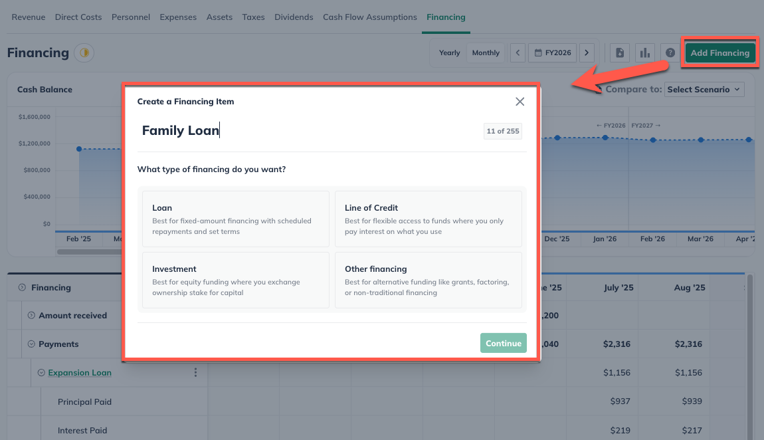Viewport: 764px width, 440px height.
Task: Expand the Amount received row
Action: click(x=31, y=315)
